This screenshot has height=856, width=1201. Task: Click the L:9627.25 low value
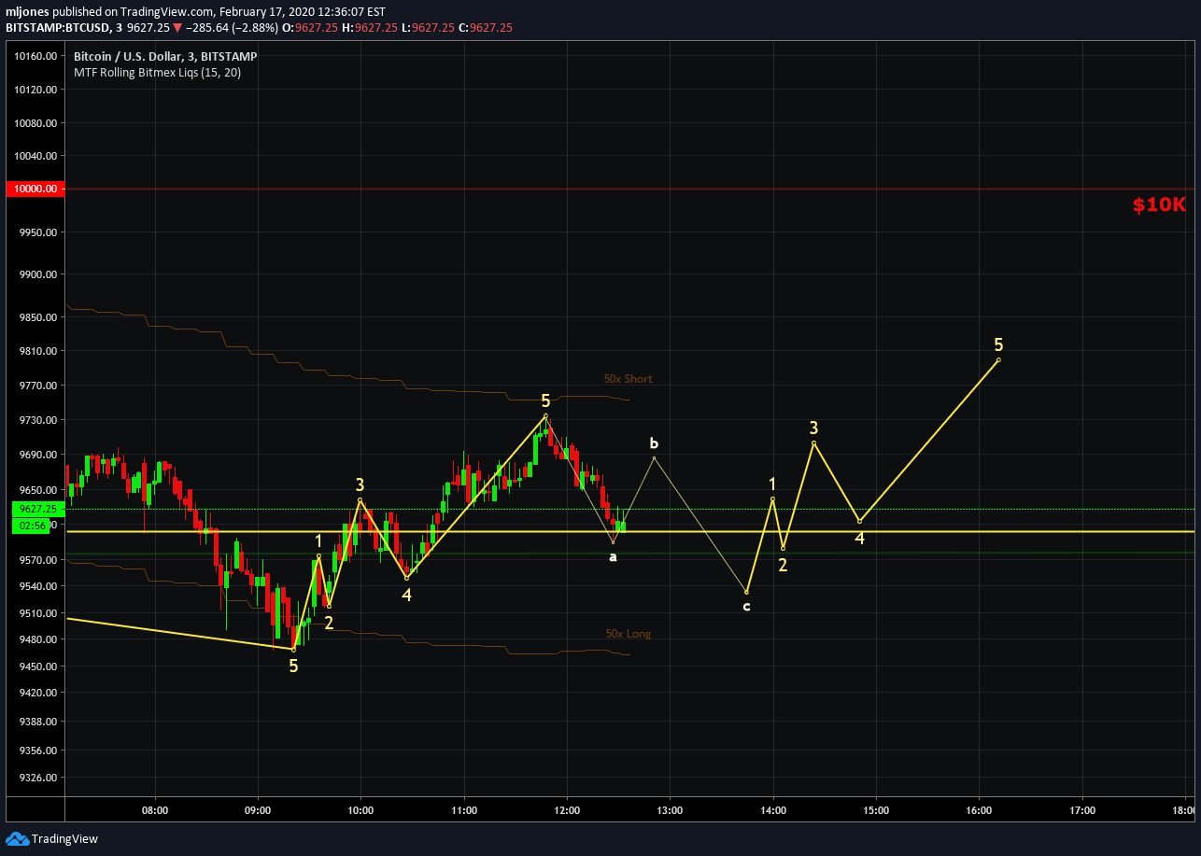tap(428, 28)
